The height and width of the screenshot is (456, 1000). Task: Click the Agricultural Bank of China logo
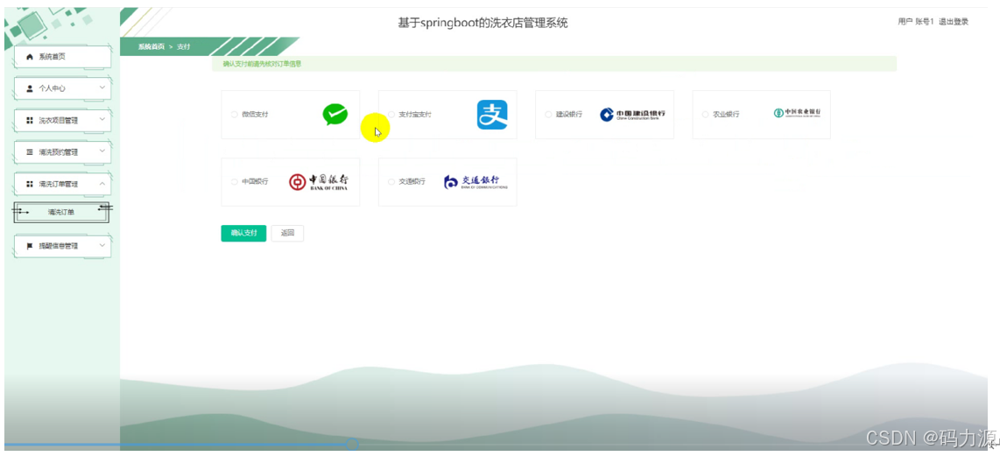pyautogui.click(x=797, y=113)
